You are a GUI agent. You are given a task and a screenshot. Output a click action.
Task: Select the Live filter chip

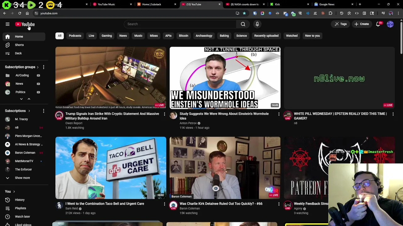[91, 35]
